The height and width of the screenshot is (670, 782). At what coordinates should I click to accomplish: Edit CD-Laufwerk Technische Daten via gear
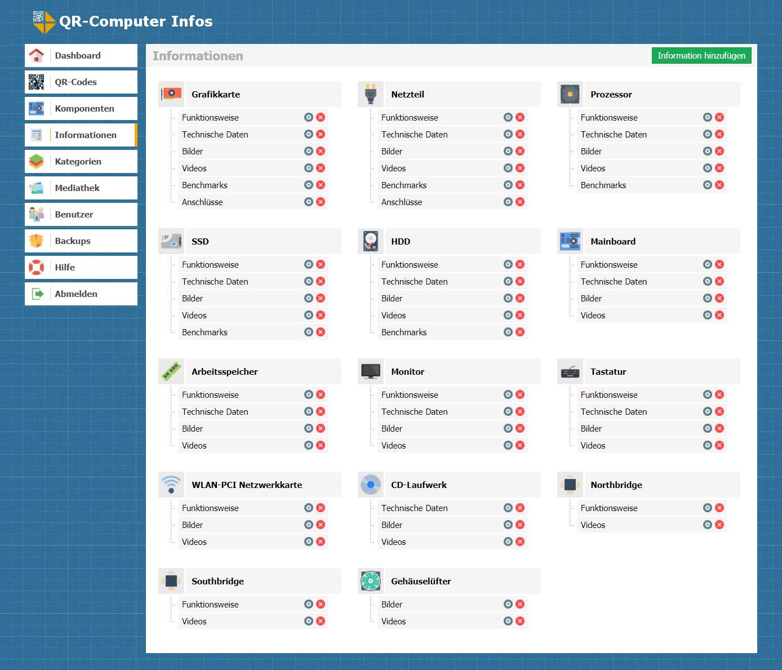tap(508, 508)
